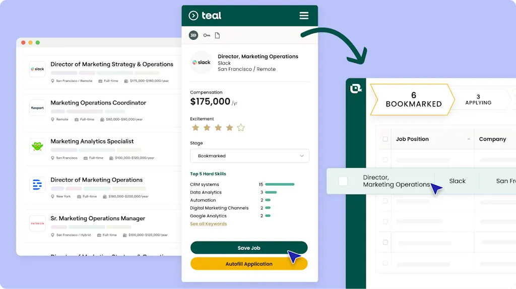516x289 pixels.
Task: Click the Teal tracker sidebar logo
Action: (356, 88)
